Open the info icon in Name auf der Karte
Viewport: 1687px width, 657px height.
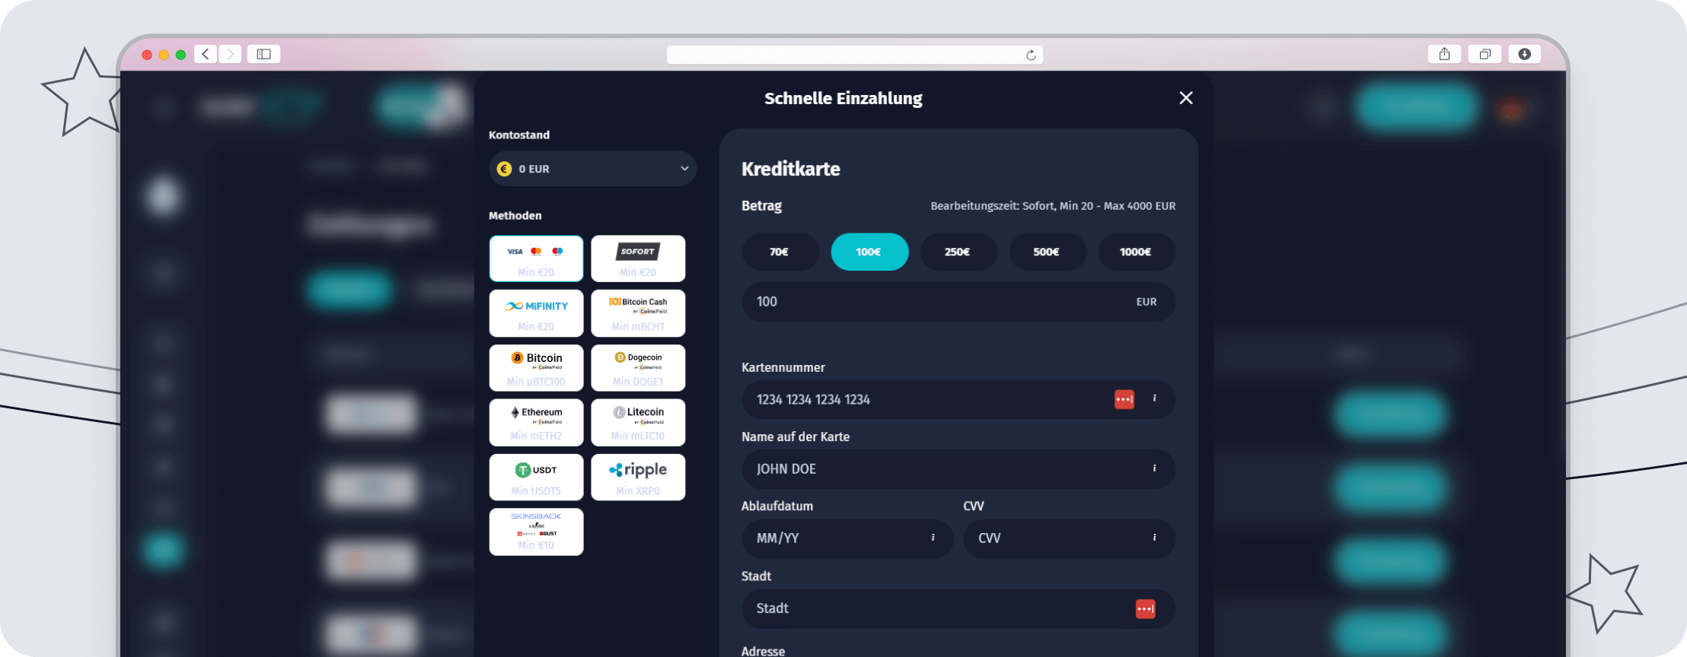pos(1154,468)
